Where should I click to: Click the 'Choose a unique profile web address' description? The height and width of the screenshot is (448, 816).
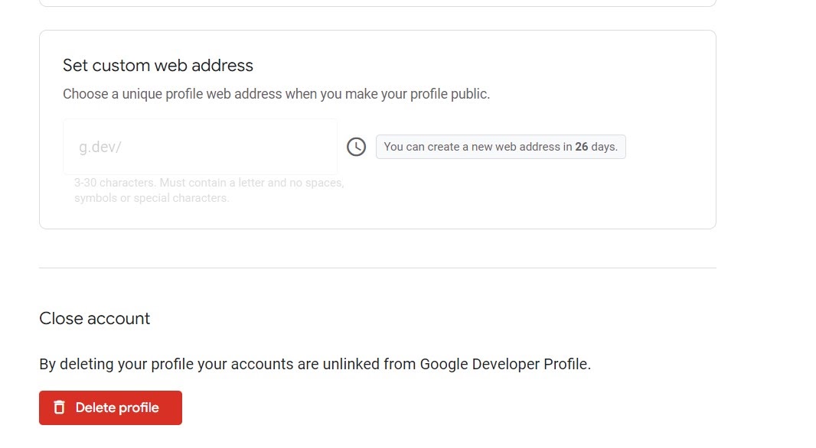click(x=276, y=94)
